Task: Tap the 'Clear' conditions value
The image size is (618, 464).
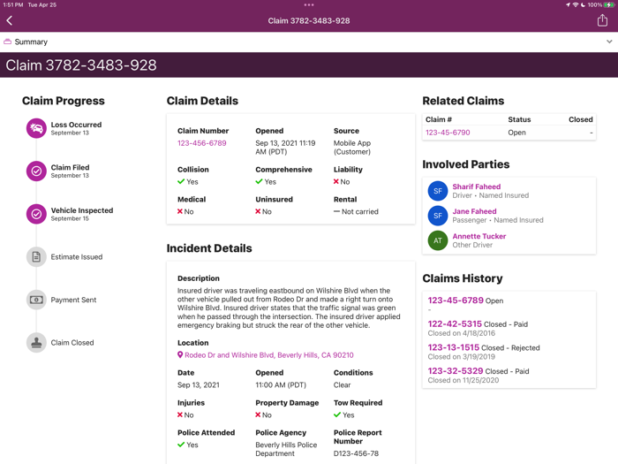Action: [342, 385]
